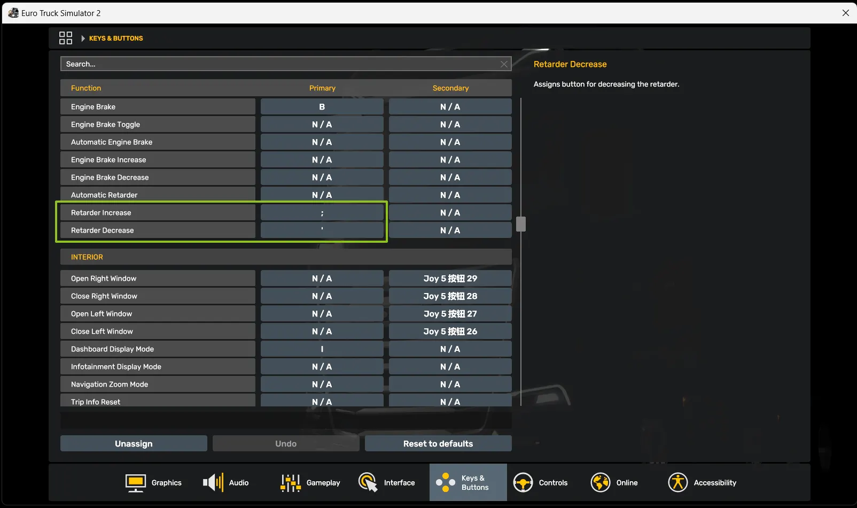Open Gameplay settings sliders icon
Image resolution: width=857 pixels, height=508 pixels.
[x=291, y=482]
